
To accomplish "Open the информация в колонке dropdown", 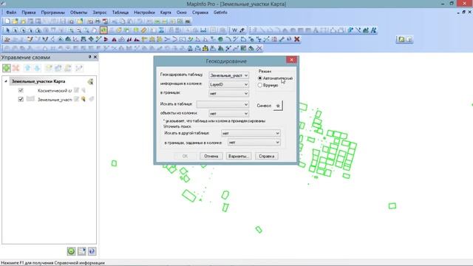I will [228, 84].
